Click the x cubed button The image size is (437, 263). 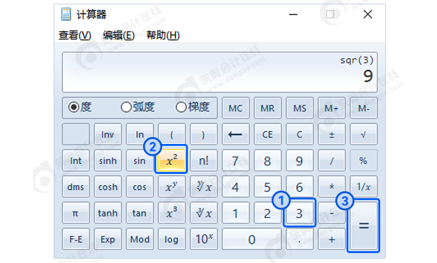tap(171, 213)
